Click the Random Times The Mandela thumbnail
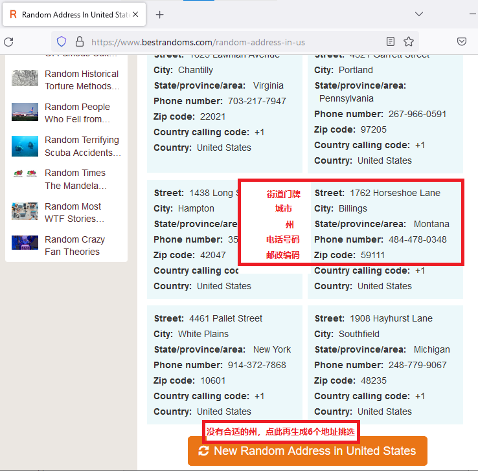 25,173
